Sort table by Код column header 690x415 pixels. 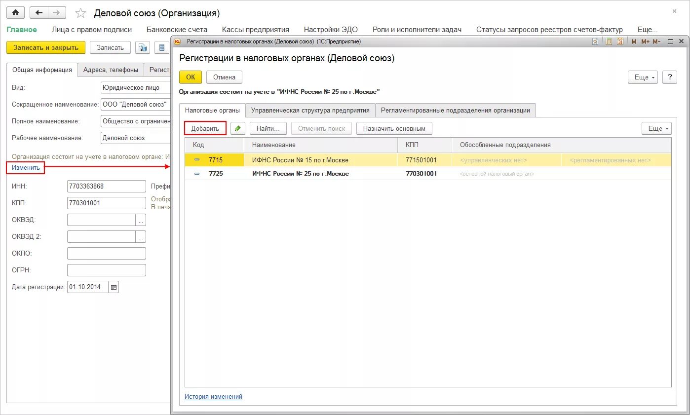[x=215, y=145]
